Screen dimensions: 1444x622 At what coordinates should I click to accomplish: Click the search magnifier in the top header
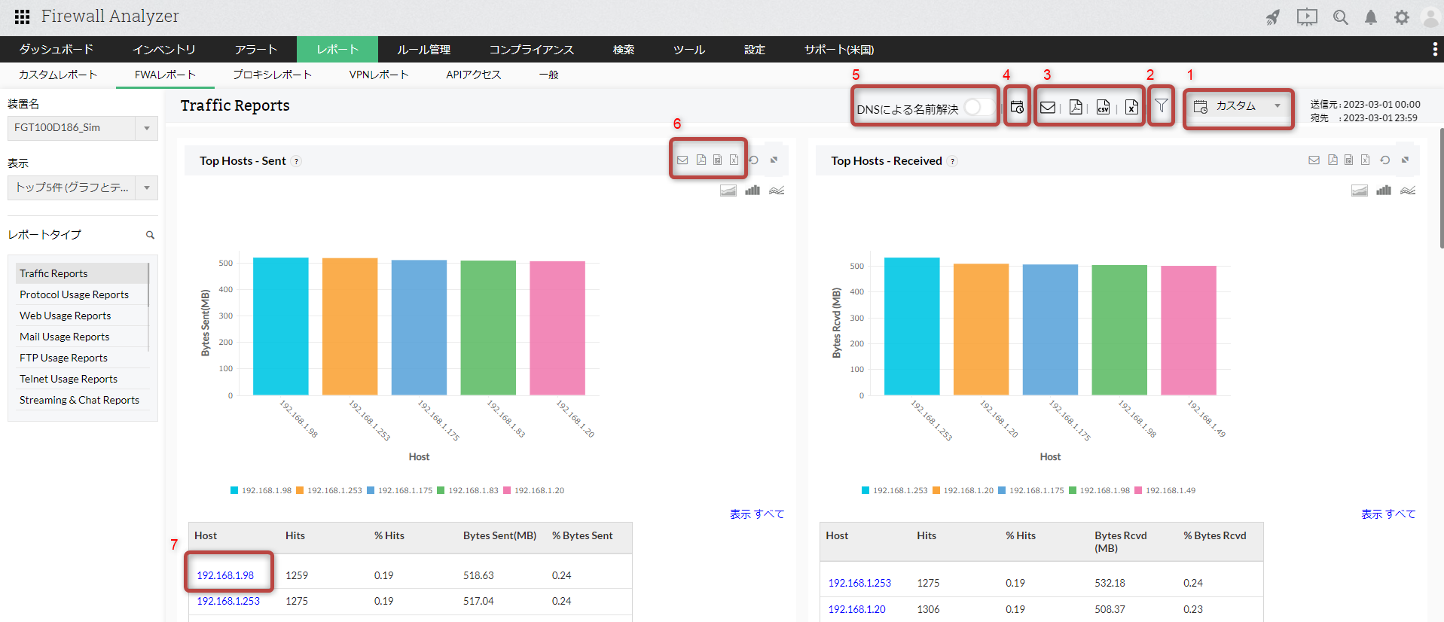(x=1340, y=17)
